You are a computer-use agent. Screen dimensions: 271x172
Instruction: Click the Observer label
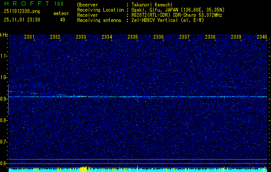[x=87, y=5]
